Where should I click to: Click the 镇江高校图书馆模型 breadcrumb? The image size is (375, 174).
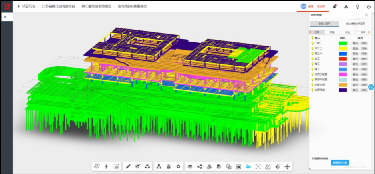pos(96,6)
